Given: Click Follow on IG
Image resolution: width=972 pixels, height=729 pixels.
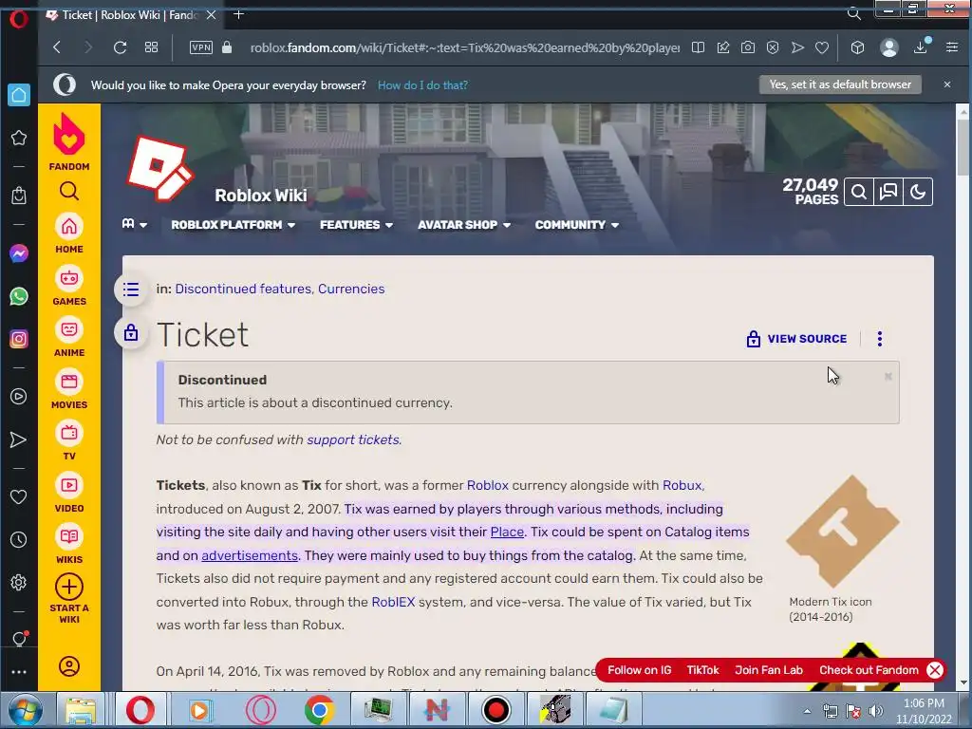Looking at the screenshot, I should (639, 670).
